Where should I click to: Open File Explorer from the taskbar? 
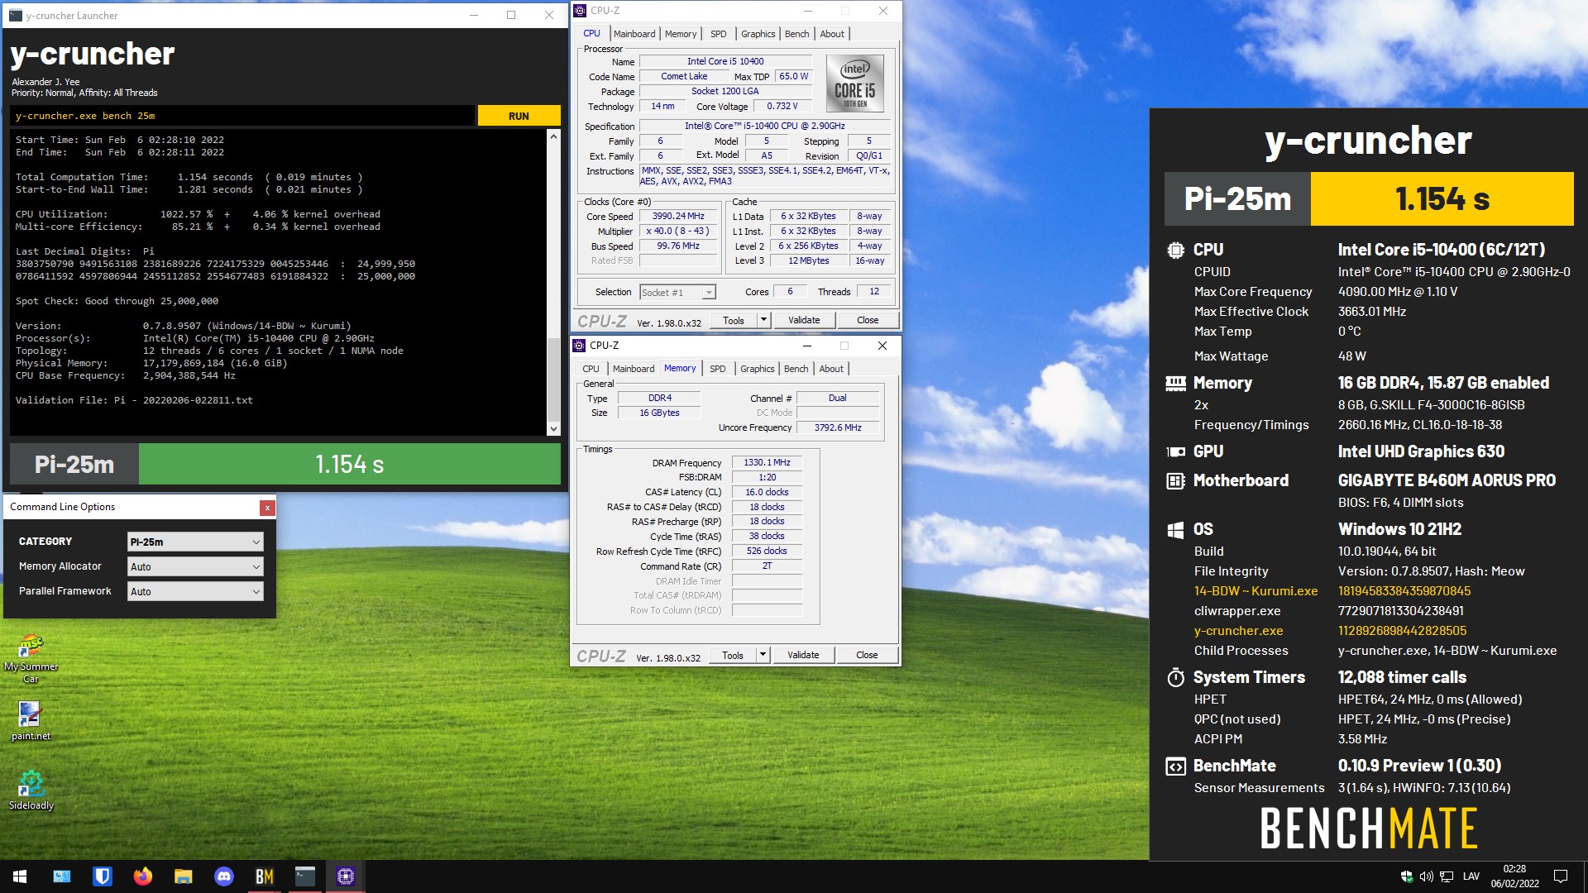[x=184, y=876]
